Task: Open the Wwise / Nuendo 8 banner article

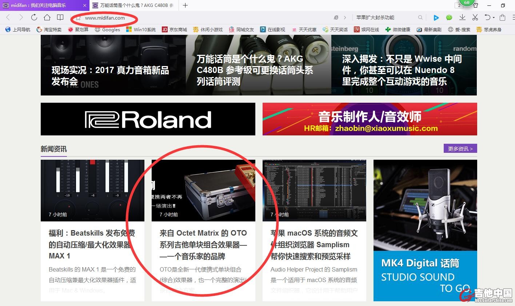Action: coord(404,65)
